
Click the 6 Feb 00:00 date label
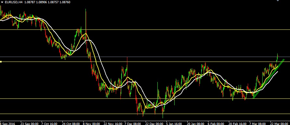pos(216,123)
